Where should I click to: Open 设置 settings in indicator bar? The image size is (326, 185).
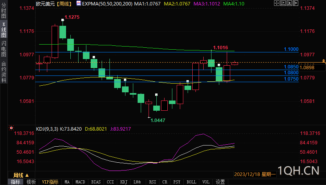click(x=220, y=182)
